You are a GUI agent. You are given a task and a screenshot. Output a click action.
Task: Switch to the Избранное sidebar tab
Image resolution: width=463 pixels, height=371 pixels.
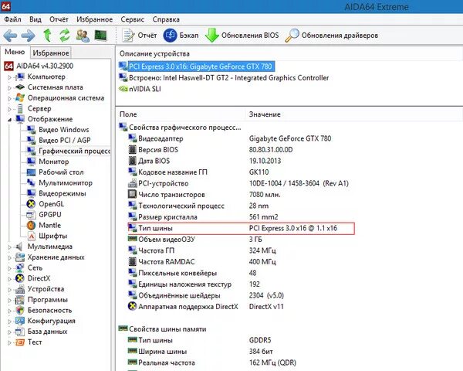[x=51, y=53]
